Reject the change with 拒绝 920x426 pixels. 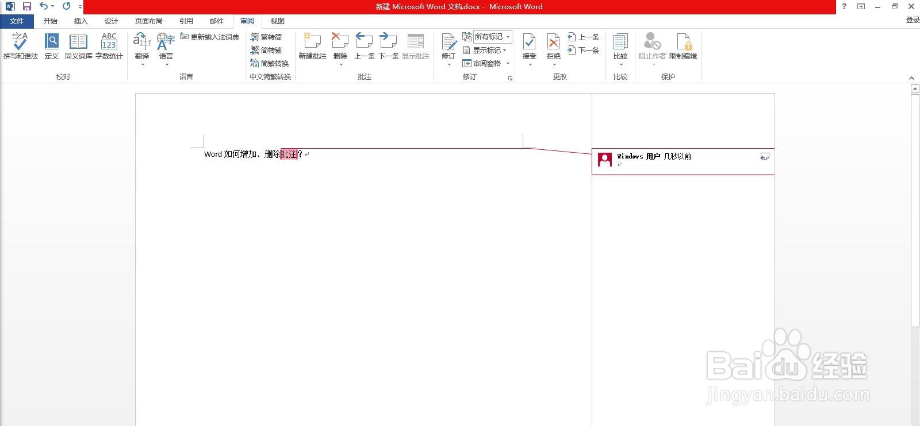point(554,45)
